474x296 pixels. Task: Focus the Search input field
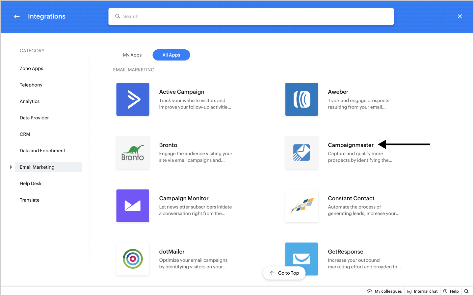click(251, 16)
